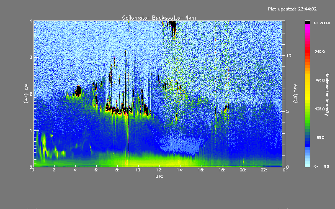Select the 'Ceilometer Backscatter 4km' plot title

pos(159,18)
